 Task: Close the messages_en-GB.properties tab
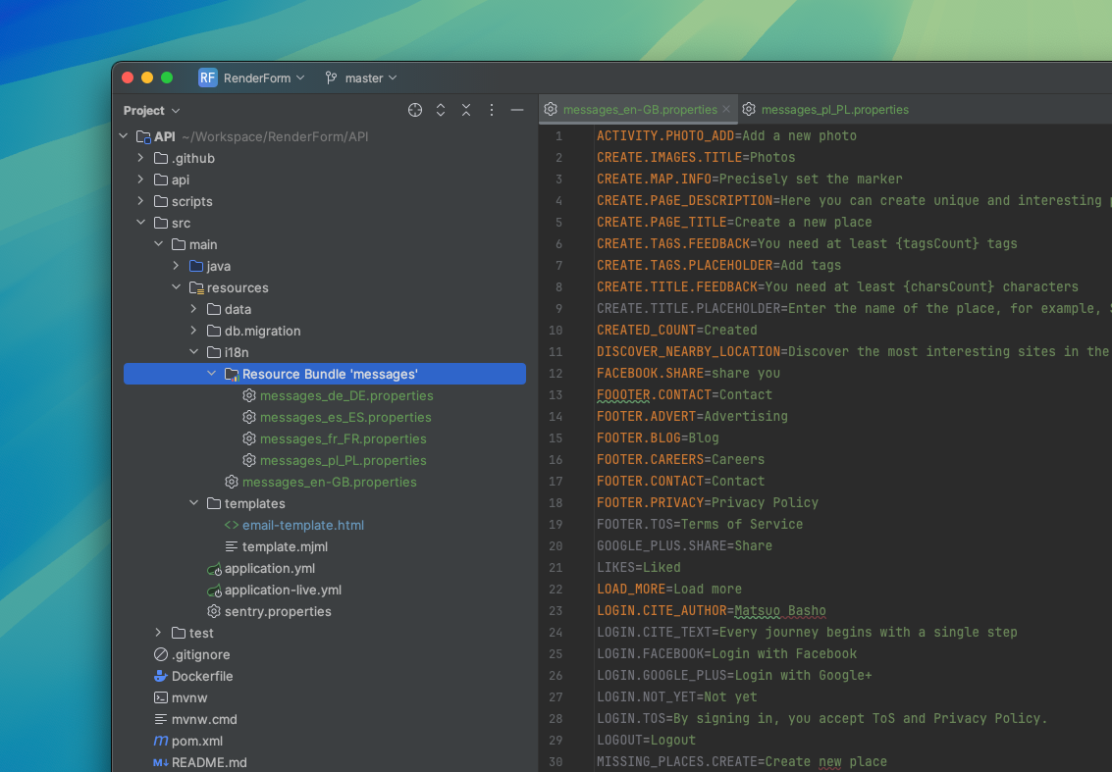(x=726, y=109)
